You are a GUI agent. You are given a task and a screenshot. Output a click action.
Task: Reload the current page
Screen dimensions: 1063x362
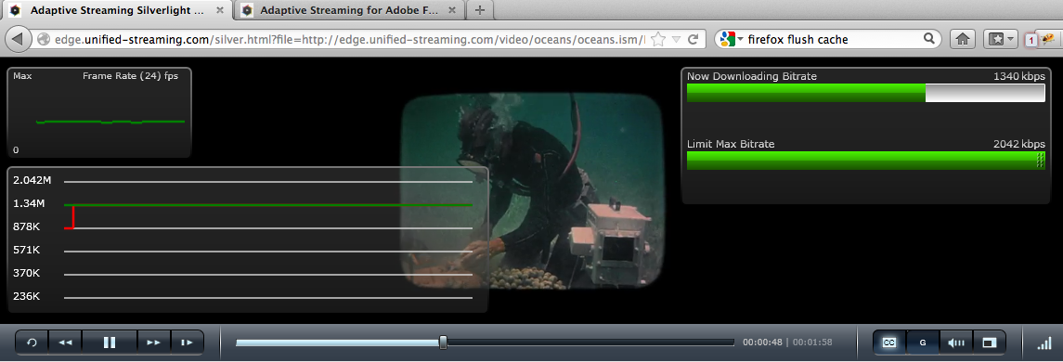coord(693,39)
